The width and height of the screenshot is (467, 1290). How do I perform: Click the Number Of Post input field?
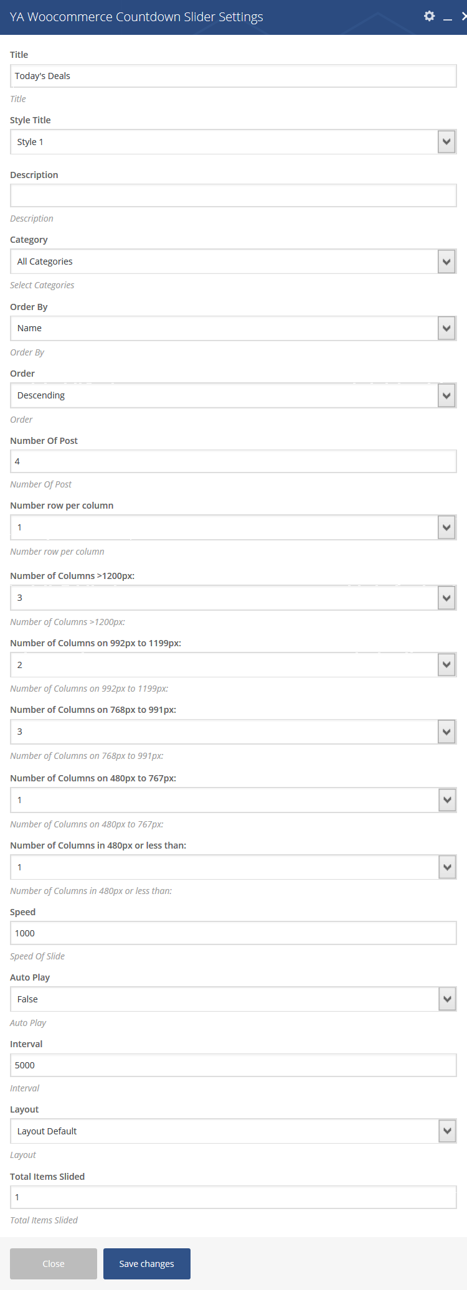(x=233, y=461)
